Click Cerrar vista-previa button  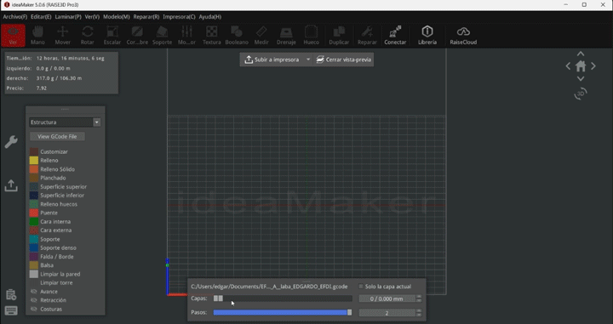pyautogui.click(x=343, y=60)
